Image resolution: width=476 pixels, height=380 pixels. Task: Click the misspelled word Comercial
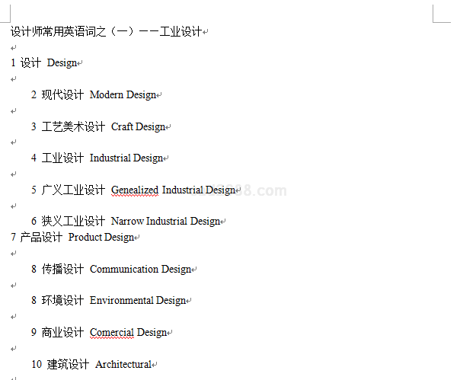(x=111, y=333)
